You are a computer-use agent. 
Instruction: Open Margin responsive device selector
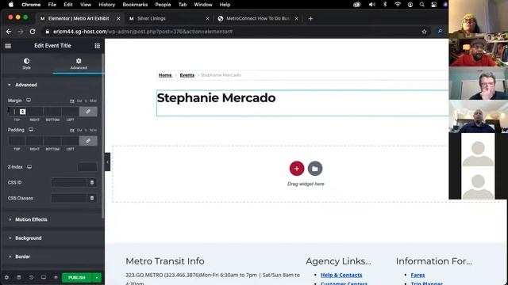[29, 101]
